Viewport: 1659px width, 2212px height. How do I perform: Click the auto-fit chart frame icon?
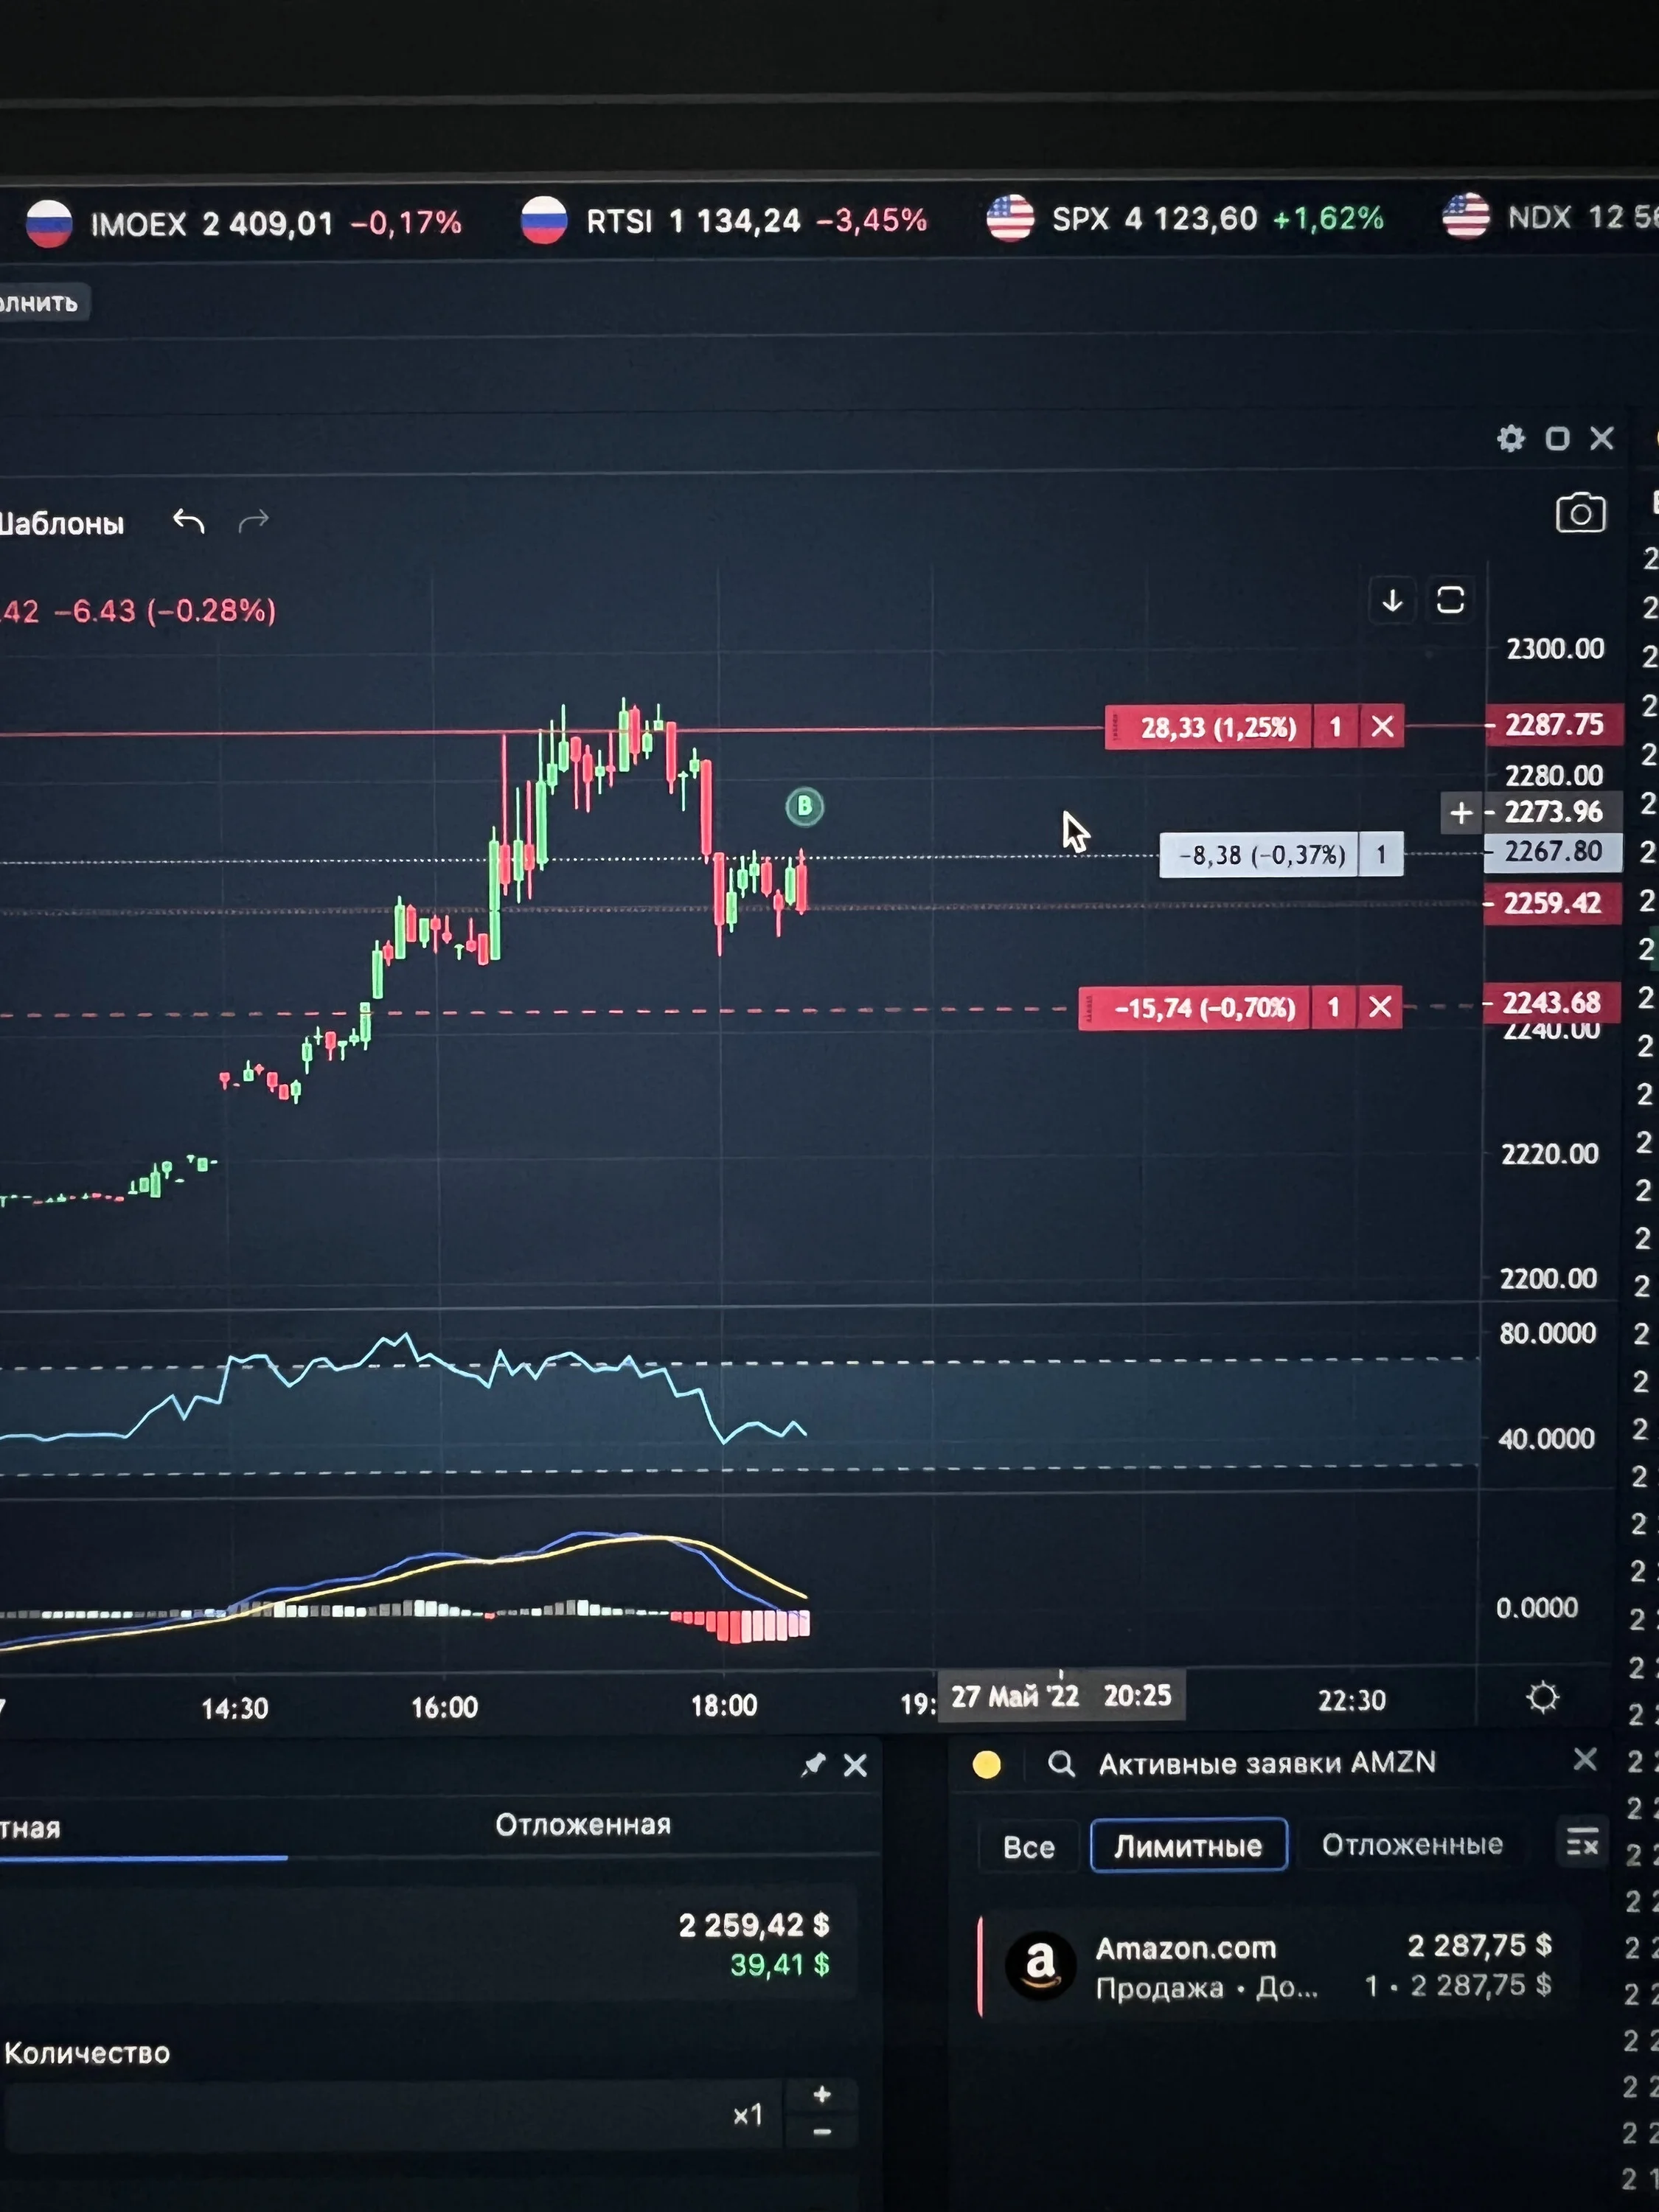click(1450, 600)
